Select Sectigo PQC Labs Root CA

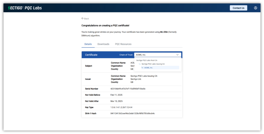(x=147, y=60)
